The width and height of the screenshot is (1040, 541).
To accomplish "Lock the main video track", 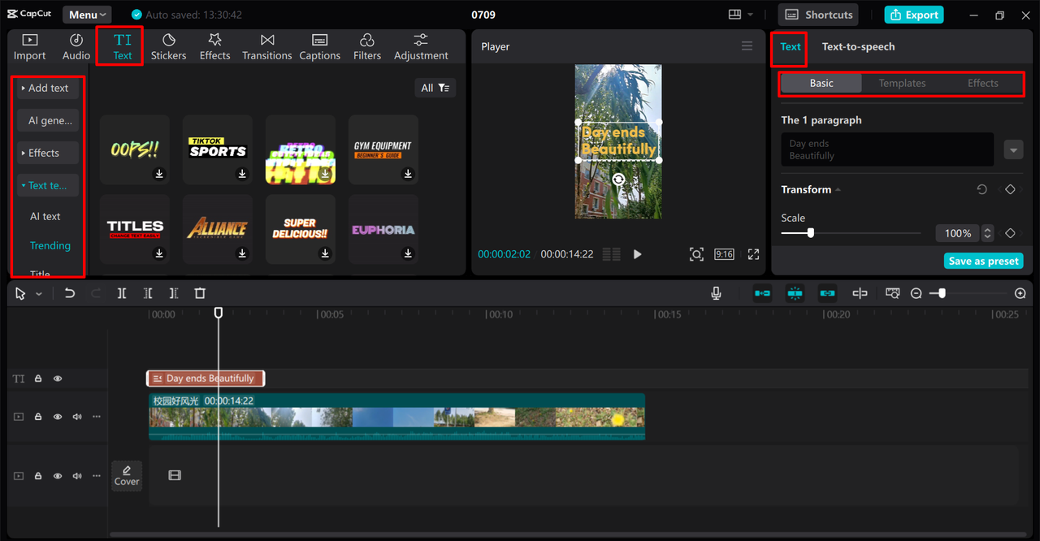I will click(38, 417).
